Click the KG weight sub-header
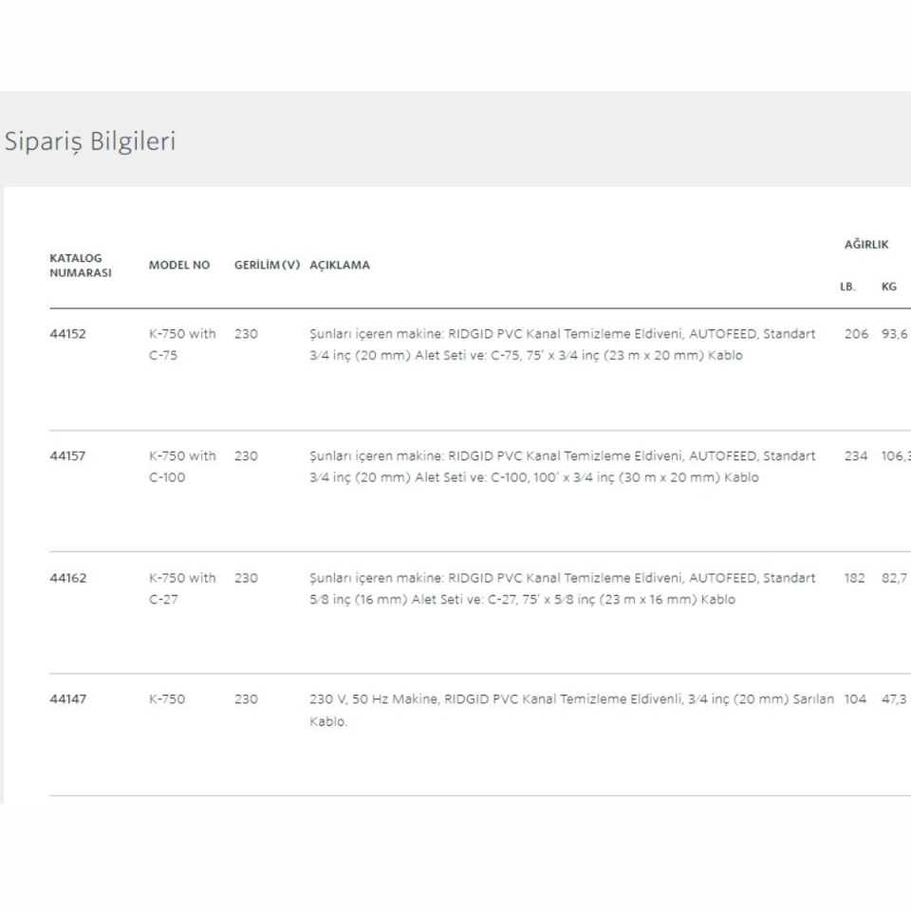911x911 pixels. (x=889, y=286)
